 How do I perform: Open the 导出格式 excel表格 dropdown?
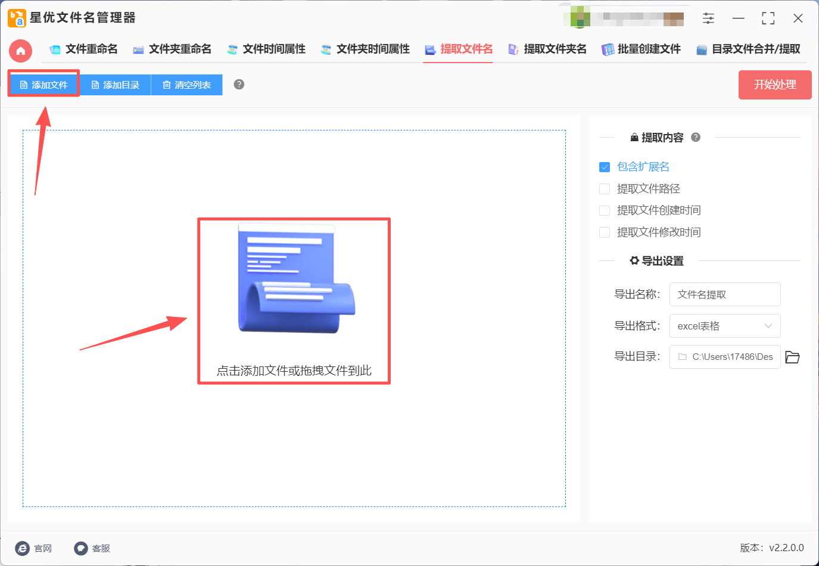pyautogui.click(x=725, y=326)
